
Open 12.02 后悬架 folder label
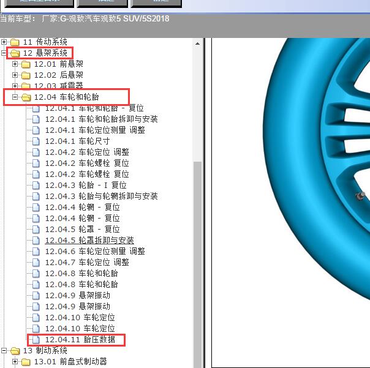(59, 75)
